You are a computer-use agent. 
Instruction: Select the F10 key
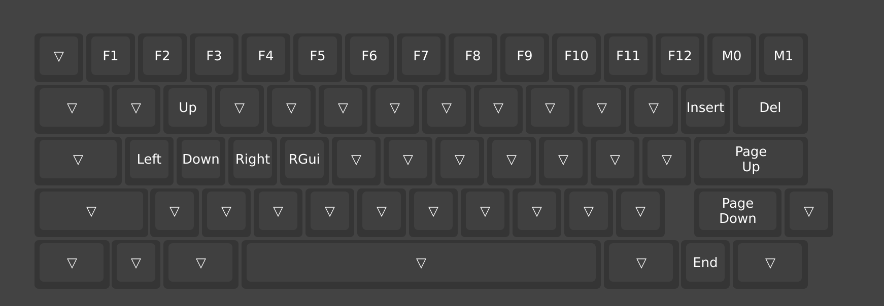point(576,56)
